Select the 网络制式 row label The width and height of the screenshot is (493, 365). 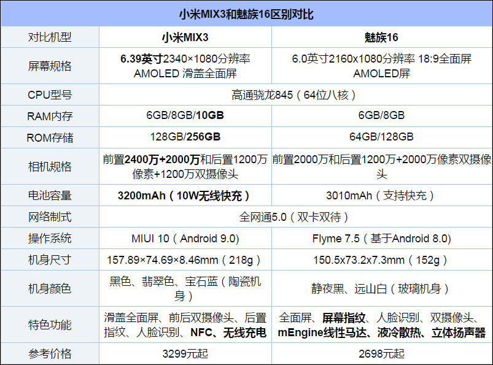click(x=50, y=217)
